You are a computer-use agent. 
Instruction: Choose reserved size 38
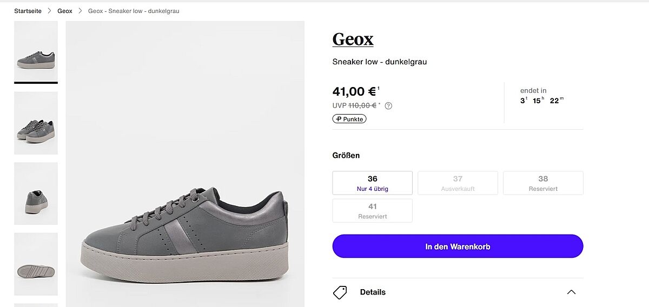(543, 183)
